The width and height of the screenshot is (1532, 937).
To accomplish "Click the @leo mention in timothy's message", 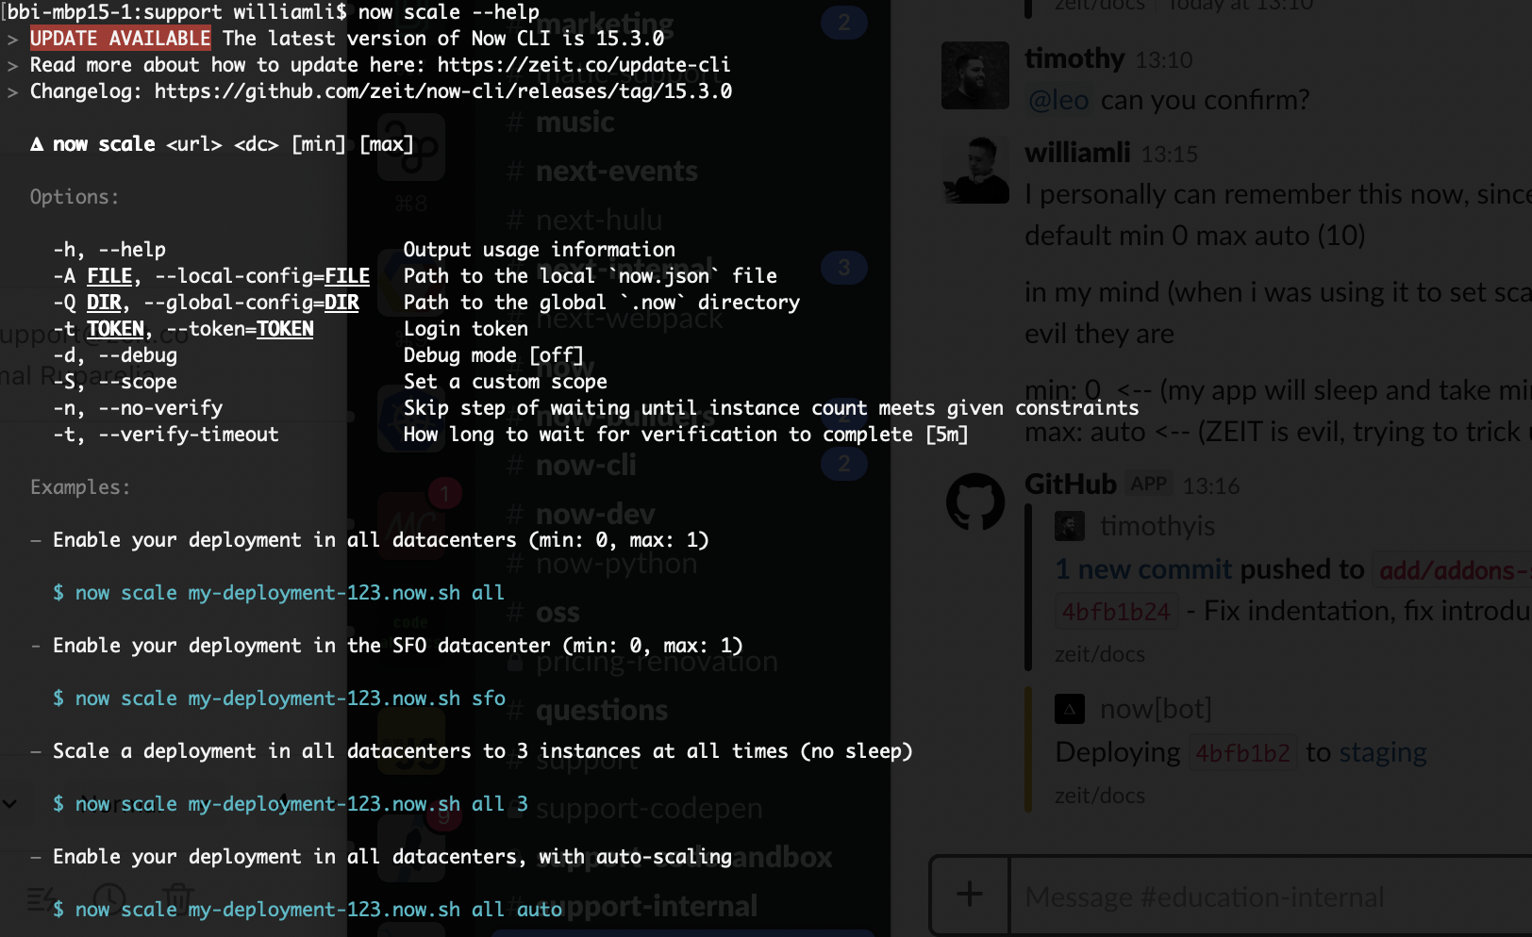I will coord(1057,100).
